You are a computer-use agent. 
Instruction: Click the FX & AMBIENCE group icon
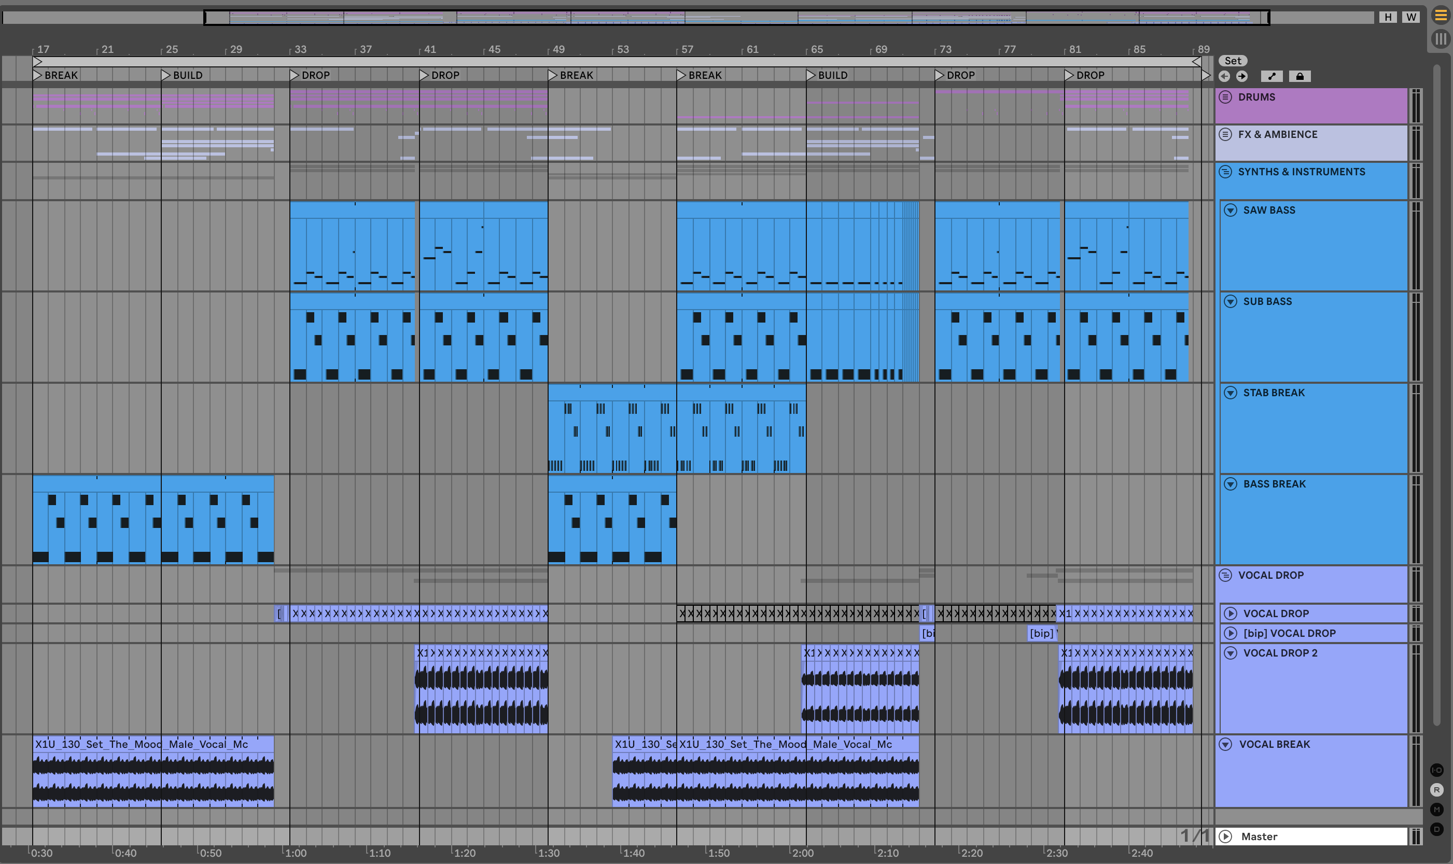pyautogui.click(x=1225, y=134)
